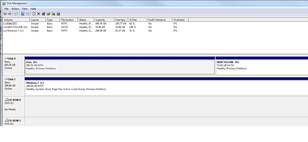Screen dimensions: 308x142
Task: Select NEW VOLUME (H:) partition block on Disk 0
Action: tap(262, 66)
